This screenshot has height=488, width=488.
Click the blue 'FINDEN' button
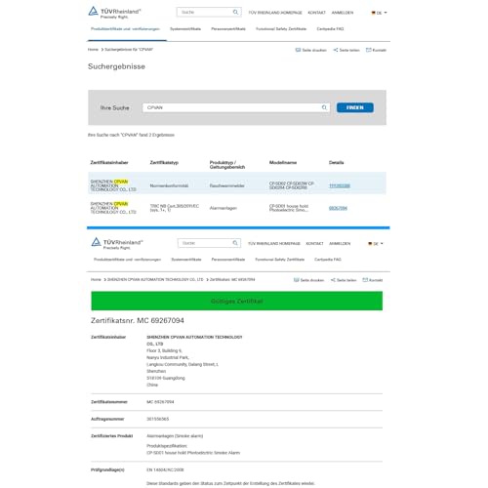(x=355, y=107)
